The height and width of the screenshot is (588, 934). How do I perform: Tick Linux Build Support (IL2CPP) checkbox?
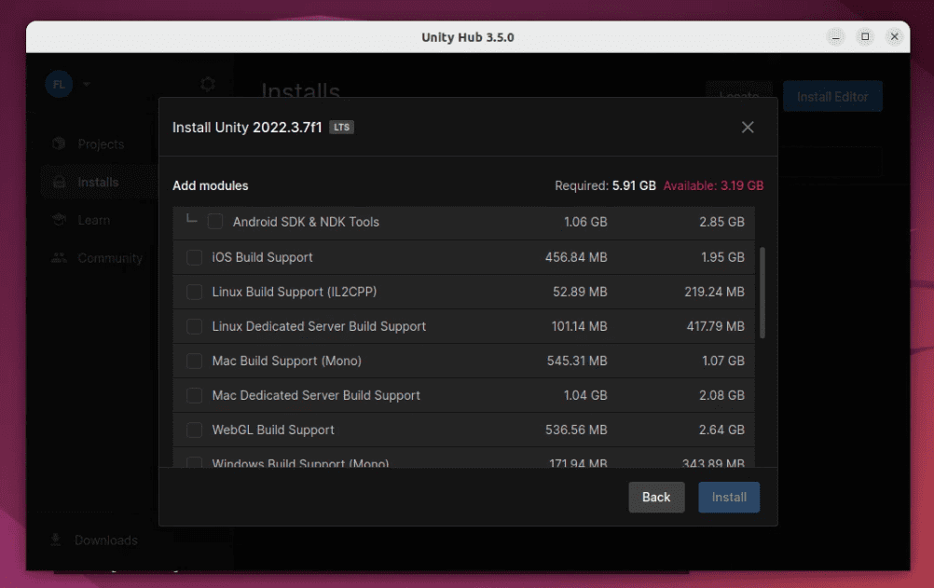194,292
